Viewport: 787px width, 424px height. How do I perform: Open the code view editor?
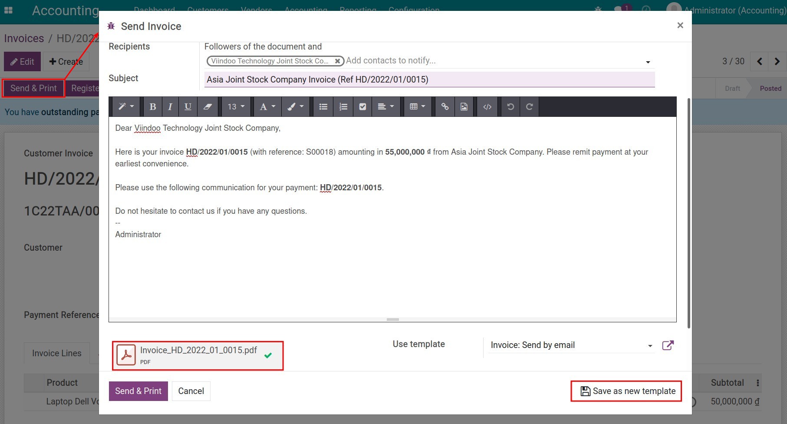(x=487, y=106)
